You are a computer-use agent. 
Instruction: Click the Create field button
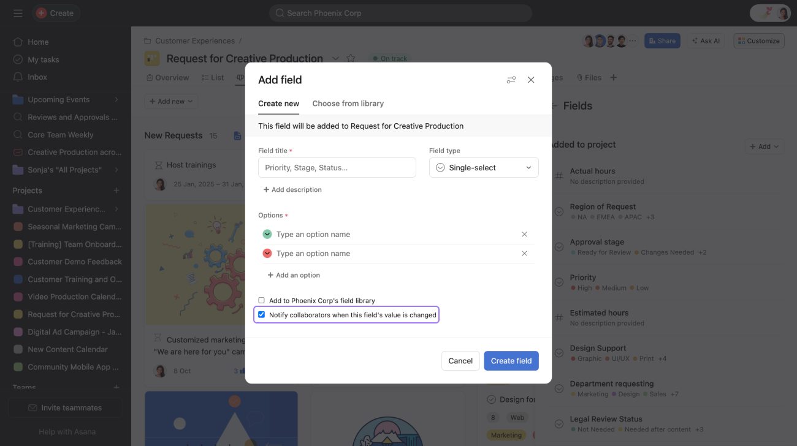(x=511, y=361)
